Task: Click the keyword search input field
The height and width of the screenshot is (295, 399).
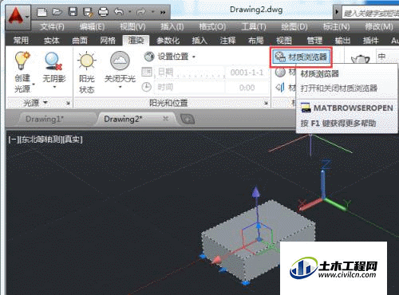Action: pyautogui.click(x=370, y=13)
